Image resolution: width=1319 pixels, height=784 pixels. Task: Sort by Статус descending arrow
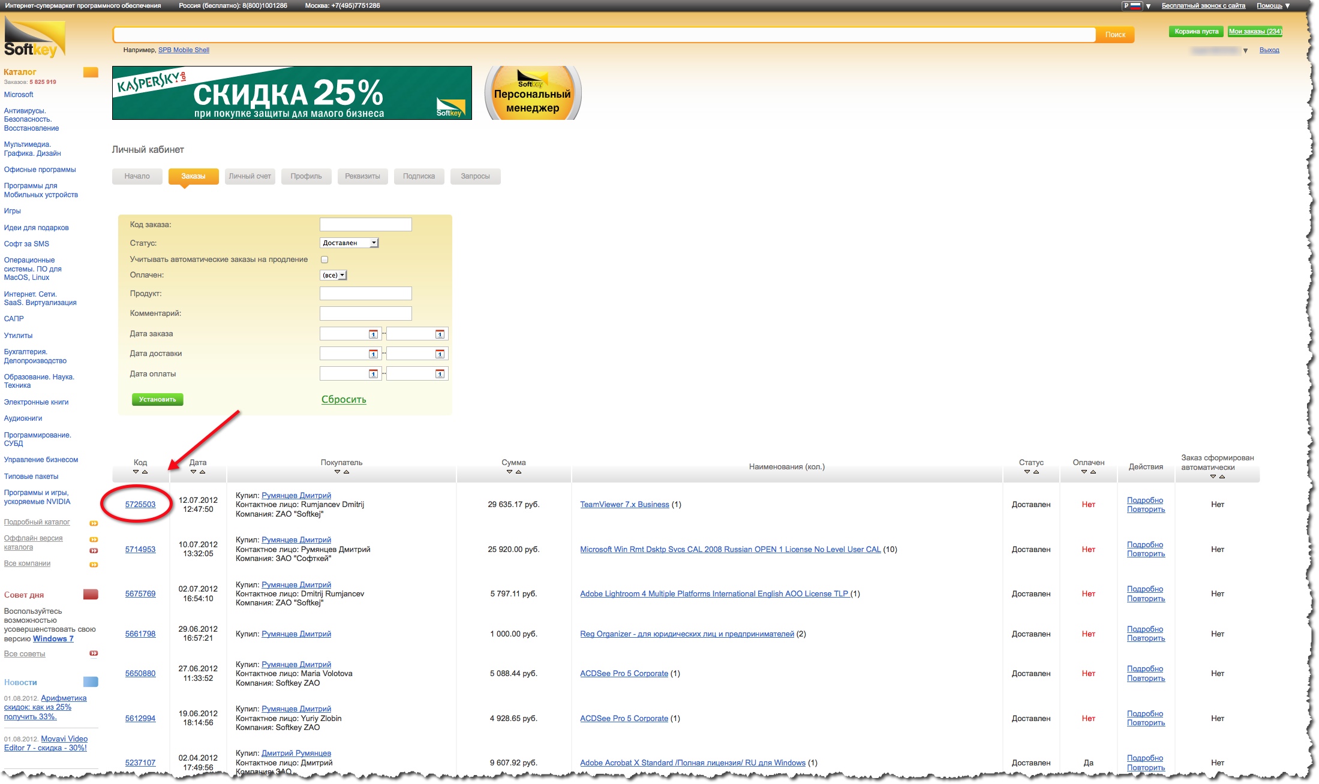[x=1027, y=472]
